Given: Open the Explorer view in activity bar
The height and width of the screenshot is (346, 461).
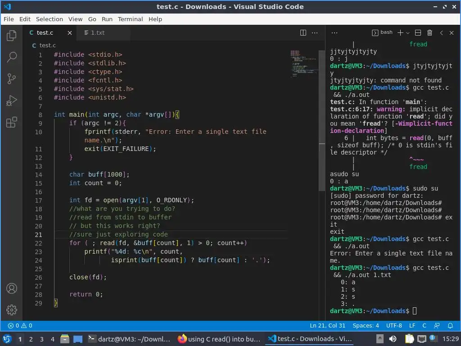Looking at the screenshot, I should point(11,36).
